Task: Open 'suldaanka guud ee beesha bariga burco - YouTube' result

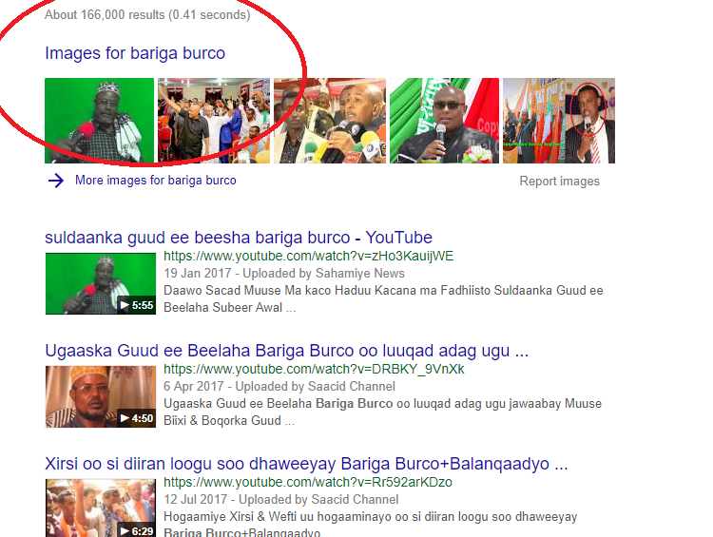Action: 239,238
